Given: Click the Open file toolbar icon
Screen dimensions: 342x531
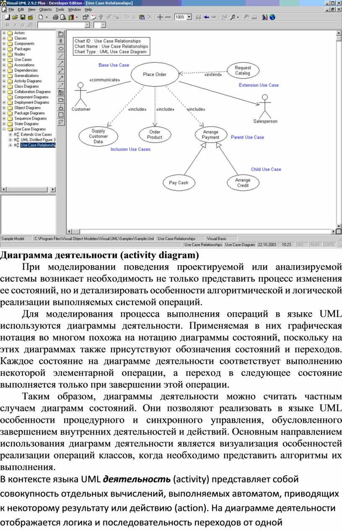Looking at the screenshot, I should [15, 18].
